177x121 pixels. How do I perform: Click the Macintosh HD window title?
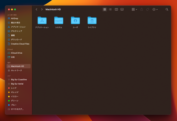[53, 9]
